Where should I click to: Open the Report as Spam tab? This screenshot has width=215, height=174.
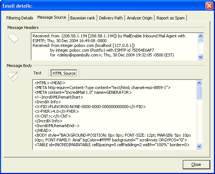pyautogui.click(x=170, y=18)
